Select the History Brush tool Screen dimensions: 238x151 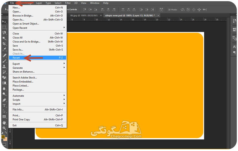(4, 72)
